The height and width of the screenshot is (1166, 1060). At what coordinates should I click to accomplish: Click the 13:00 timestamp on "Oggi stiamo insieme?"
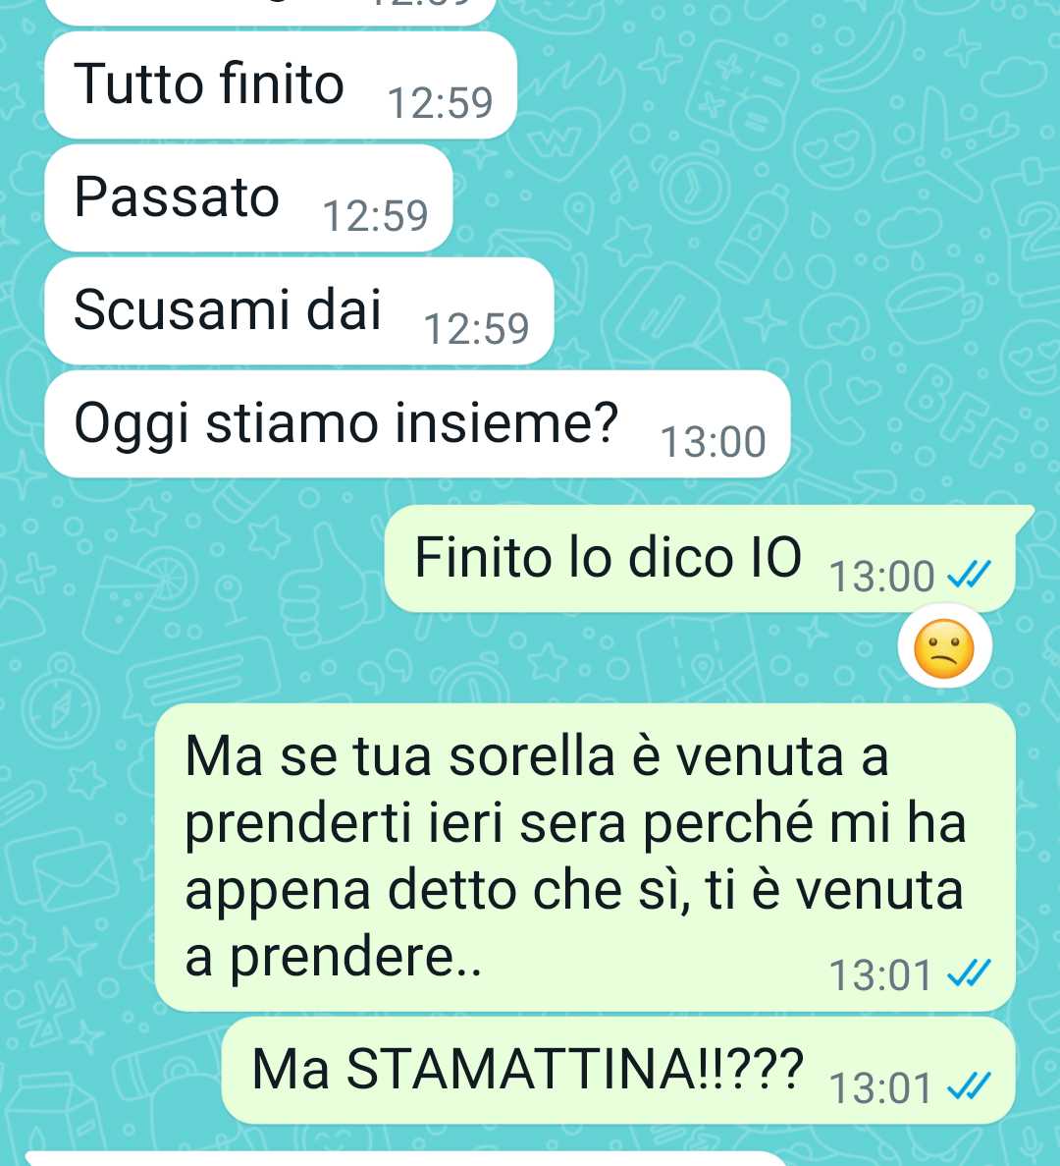(x=714, y=442)
